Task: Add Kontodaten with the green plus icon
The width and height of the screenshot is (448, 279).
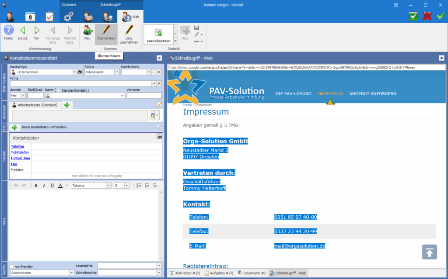Action: 14,127
